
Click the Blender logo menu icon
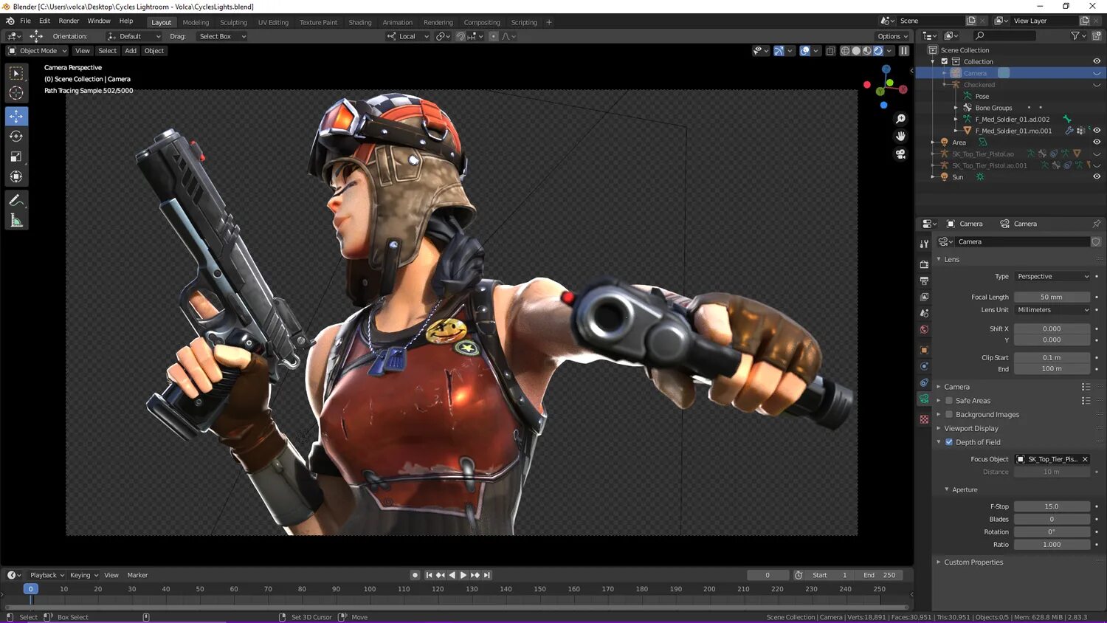(x=10, y=21)
